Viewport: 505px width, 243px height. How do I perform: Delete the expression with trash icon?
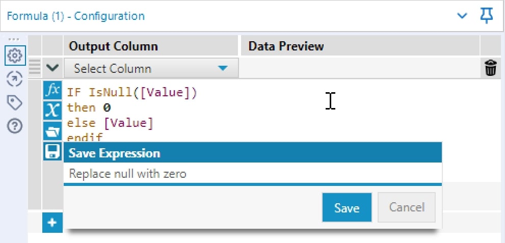coord(490,68)
